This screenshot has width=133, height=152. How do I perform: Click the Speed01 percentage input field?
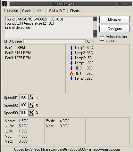coord(24,97)
